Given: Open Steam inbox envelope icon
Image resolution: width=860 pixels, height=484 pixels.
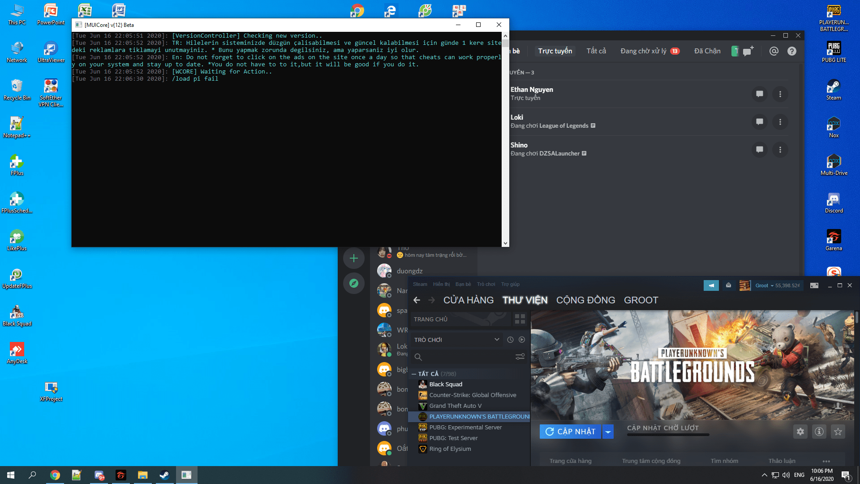Looking at the screenshot, I should click(x=729, y=285).
